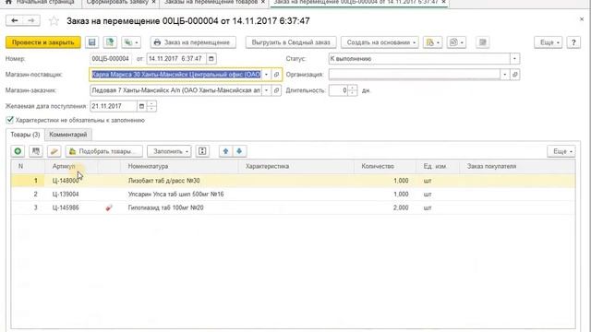This screenshot has width=591, height=332.
Task: Expand Магазин-заказчик dropdown list
Action: 266,90
